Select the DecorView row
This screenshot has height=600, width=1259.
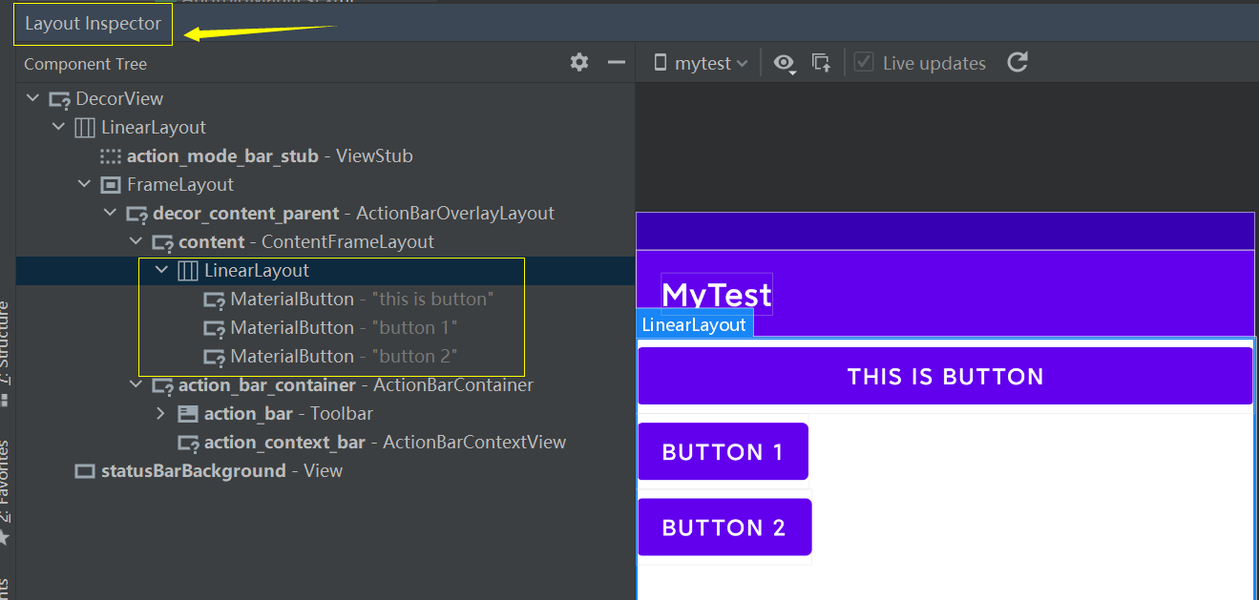point(325,98)
